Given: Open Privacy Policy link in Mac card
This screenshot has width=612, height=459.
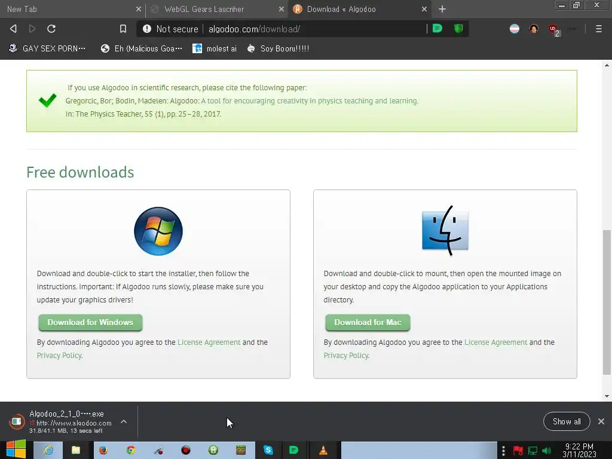Looking at the screenshot, I should pos(346,356).
